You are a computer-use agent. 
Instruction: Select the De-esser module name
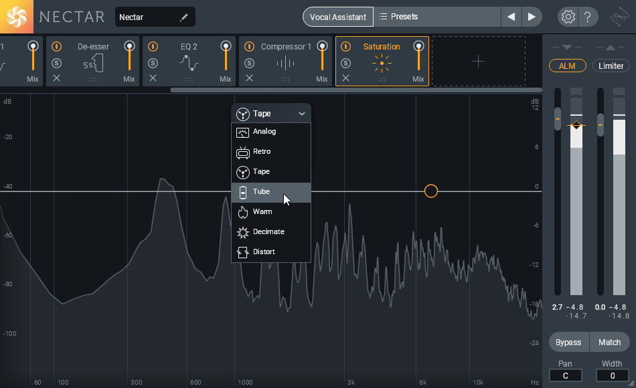93,47
